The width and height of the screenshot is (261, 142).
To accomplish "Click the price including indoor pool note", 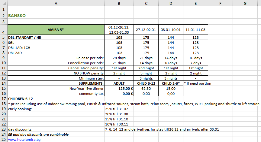I will click(134, 104).
